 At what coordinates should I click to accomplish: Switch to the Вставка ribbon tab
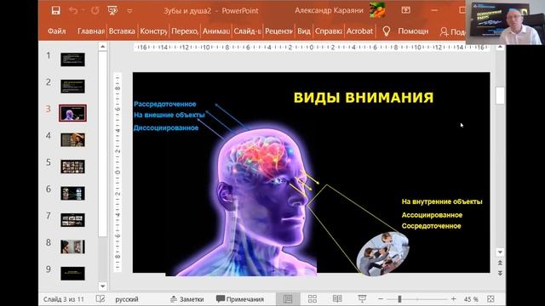122,31
